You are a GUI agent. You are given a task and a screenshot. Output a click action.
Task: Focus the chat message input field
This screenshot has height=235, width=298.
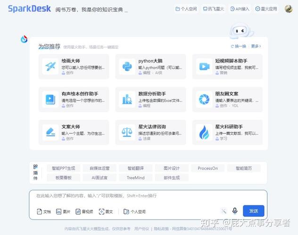tap(148, 196)
